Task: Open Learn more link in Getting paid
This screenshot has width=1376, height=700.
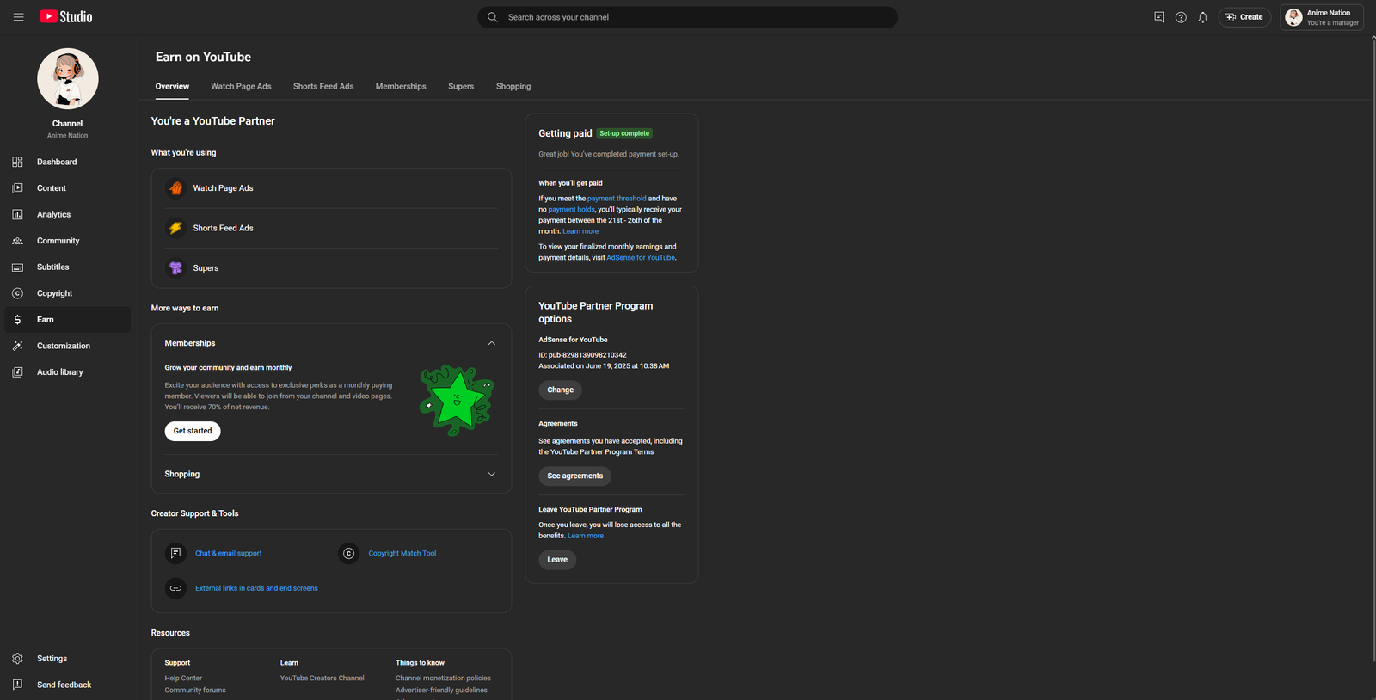Action: click(580, 231)
